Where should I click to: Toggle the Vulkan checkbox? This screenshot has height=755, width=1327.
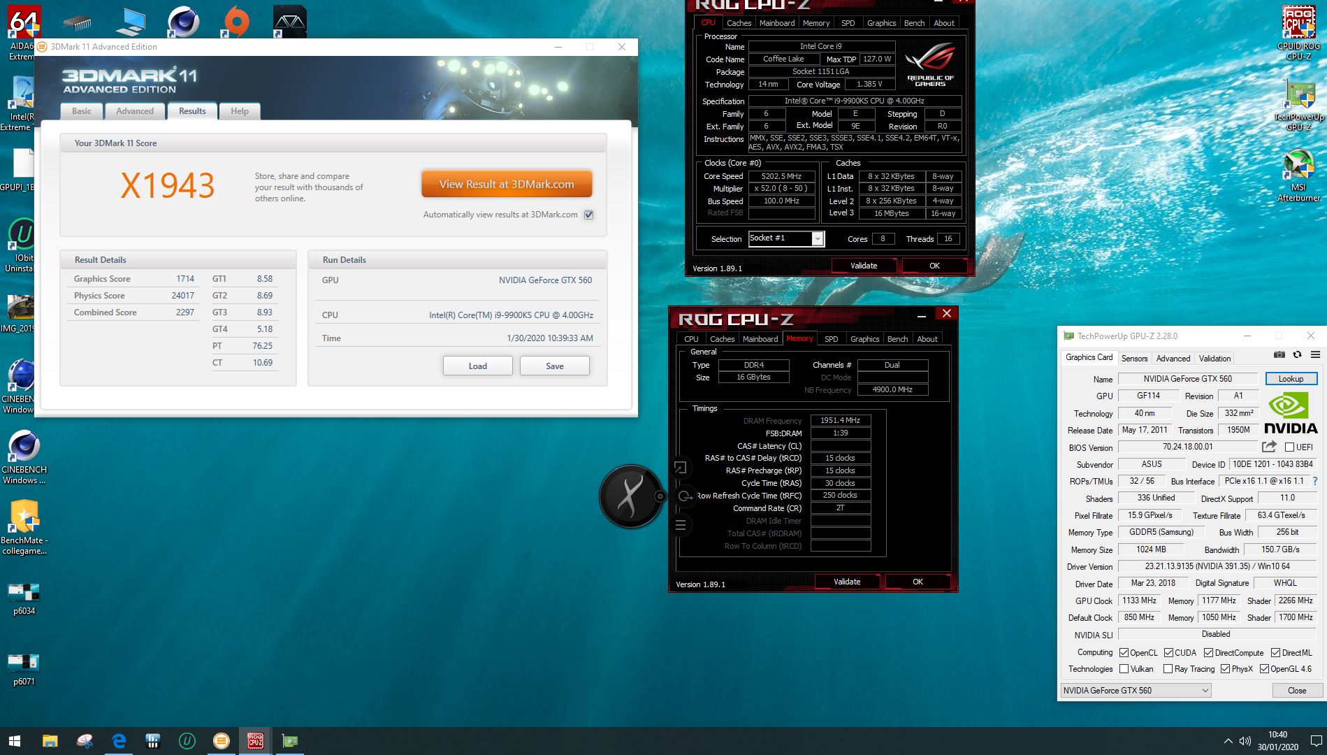1124,669
